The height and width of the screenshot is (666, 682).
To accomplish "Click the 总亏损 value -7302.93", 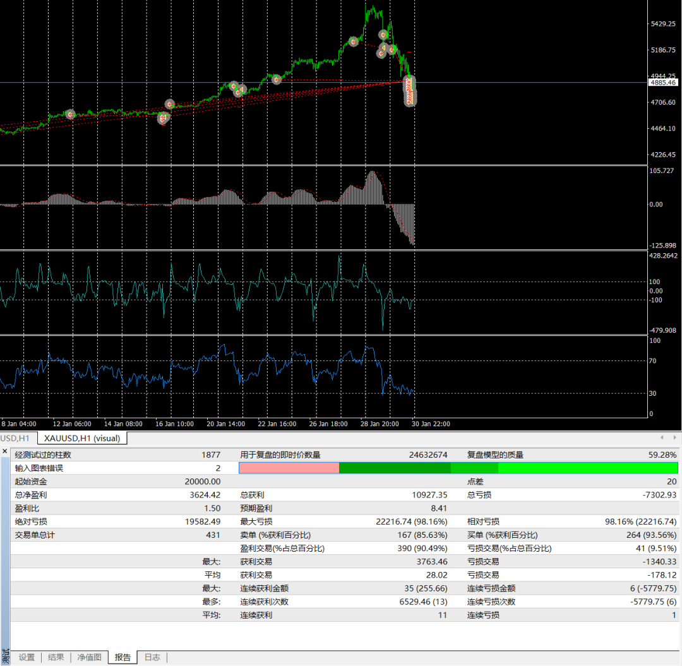I will 659,495.
